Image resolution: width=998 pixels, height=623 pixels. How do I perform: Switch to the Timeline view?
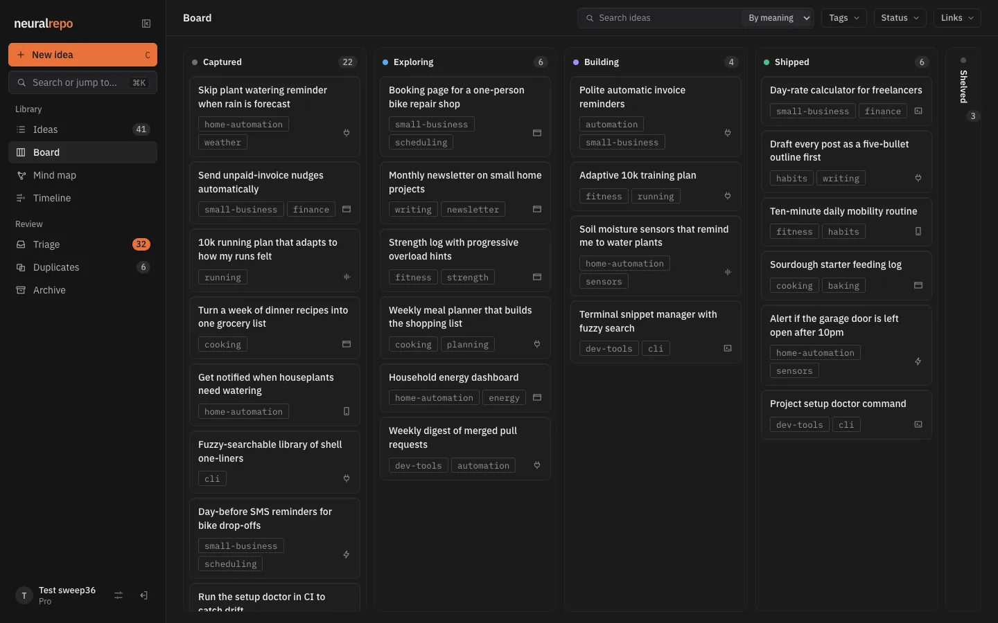pos(82,198)
